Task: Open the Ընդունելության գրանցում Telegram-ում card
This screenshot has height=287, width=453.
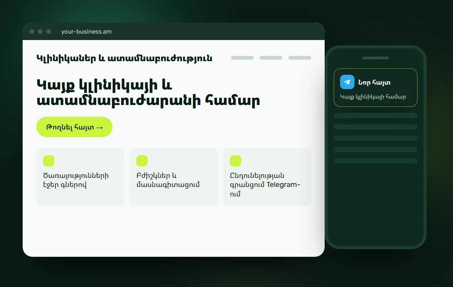Action: click(x=267, y=177)
